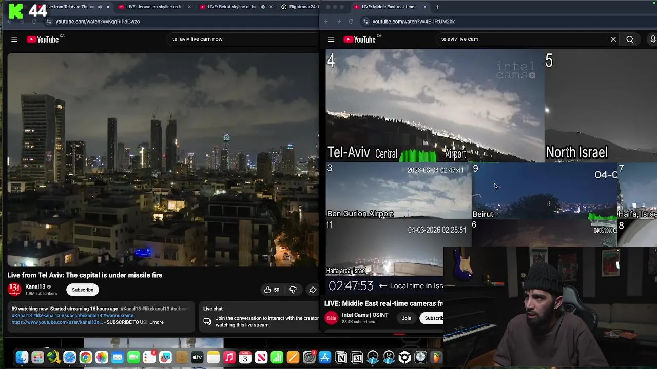This screenshot has height=369, width=657.
Task: Close the Middle East real-time tab
Action: click(425, 7)
